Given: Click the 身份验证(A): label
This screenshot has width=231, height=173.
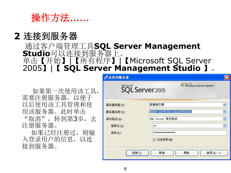Looking at the screenshot, I should 115,119.
